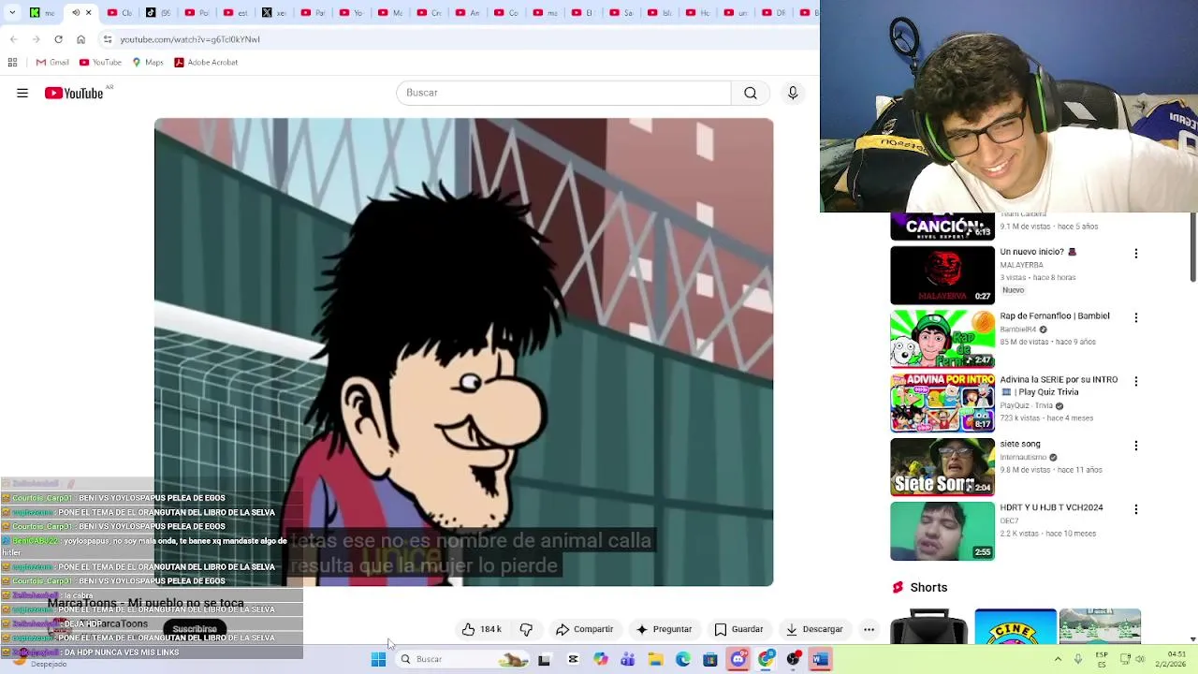
Task: Switch to the TikTok tab
Action: point(156,12)
